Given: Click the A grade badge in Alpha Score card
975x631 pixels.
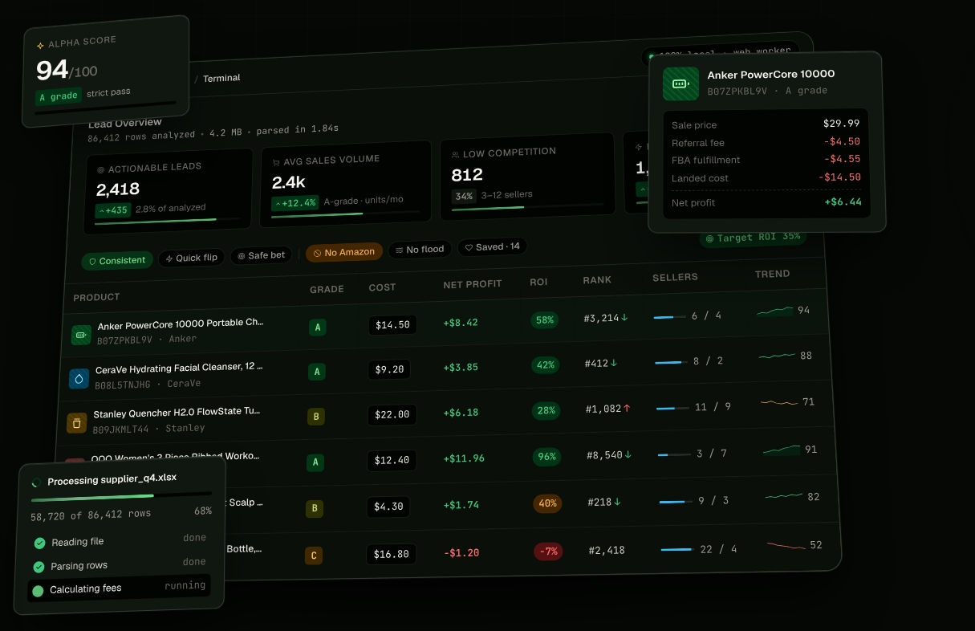Looking at the screenshot, I should pos(59,96).
